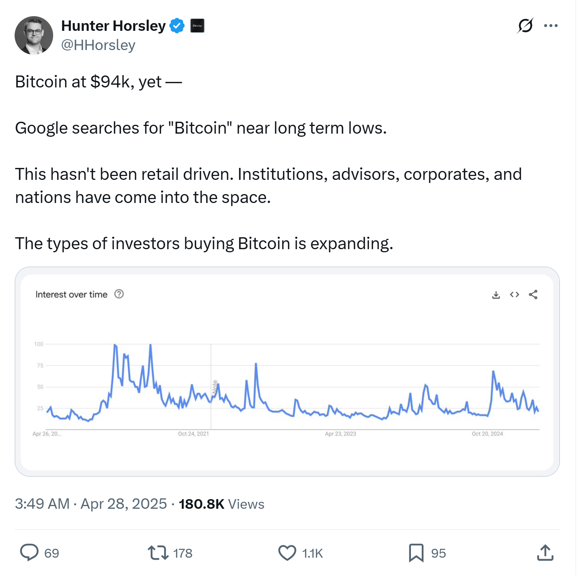This screenshot has width=580, height=575.
Task: Open Hunter Horsley's profile picture
Action: point(34,35)
